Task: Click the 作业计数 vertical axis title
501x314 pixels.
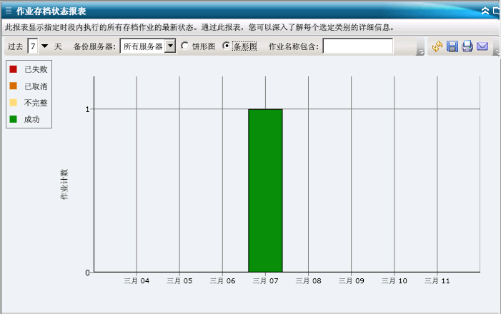Action: tap(64, 184)
